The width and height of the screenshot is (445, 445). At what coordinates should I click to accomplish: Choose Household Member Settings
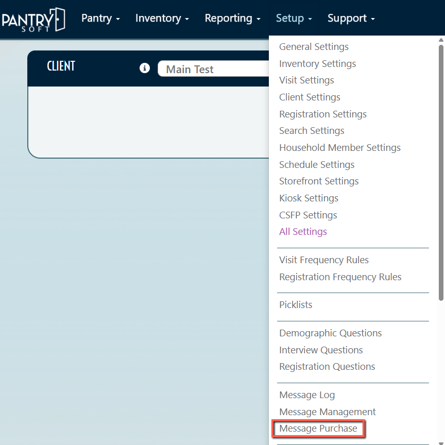(x=339, y=148)
